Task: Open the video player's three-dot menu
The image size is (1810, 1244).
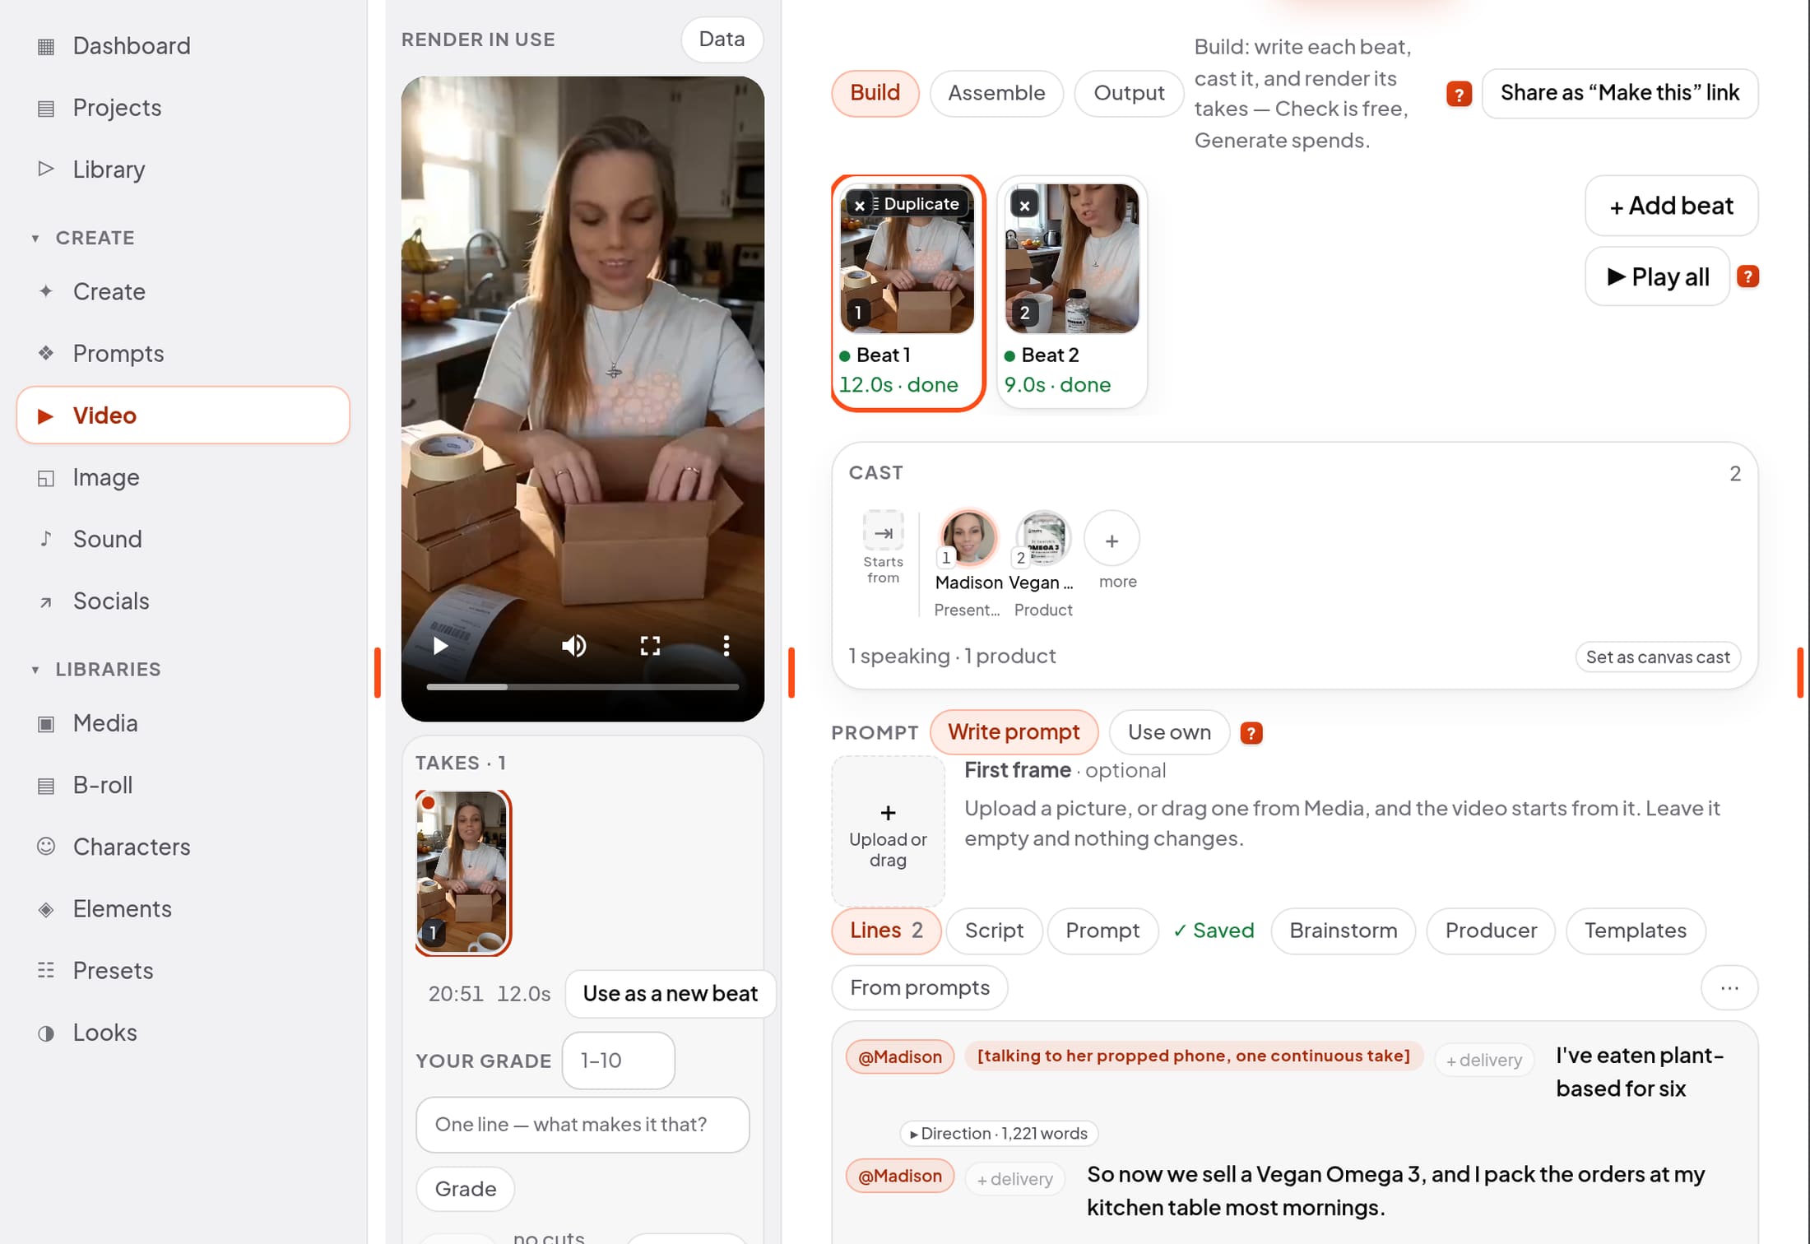Action: tap(726, 646)
